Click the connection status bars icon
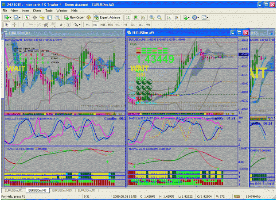This screenshot has height=200, width=277. 237,196
